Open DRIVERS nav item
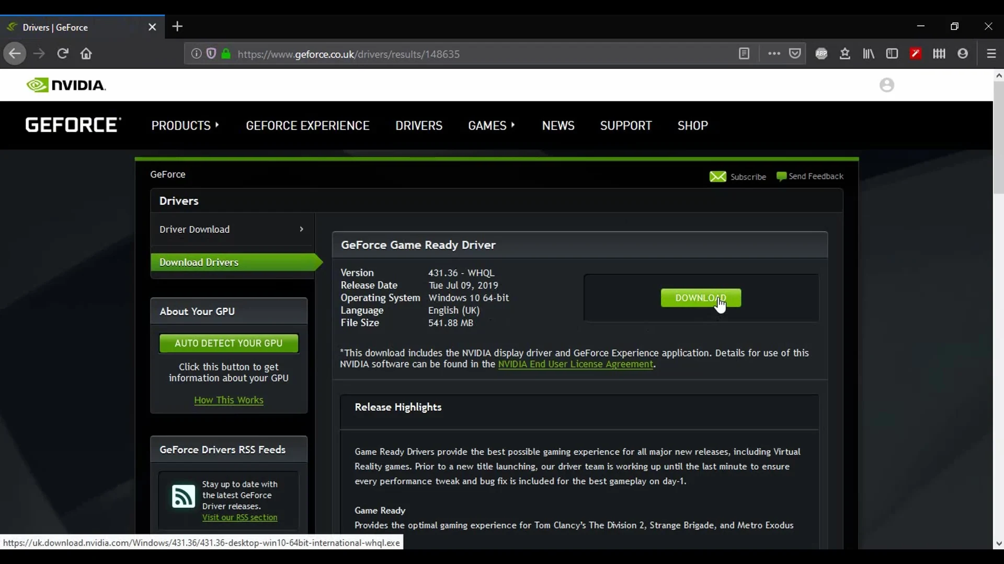 [419, 126]
